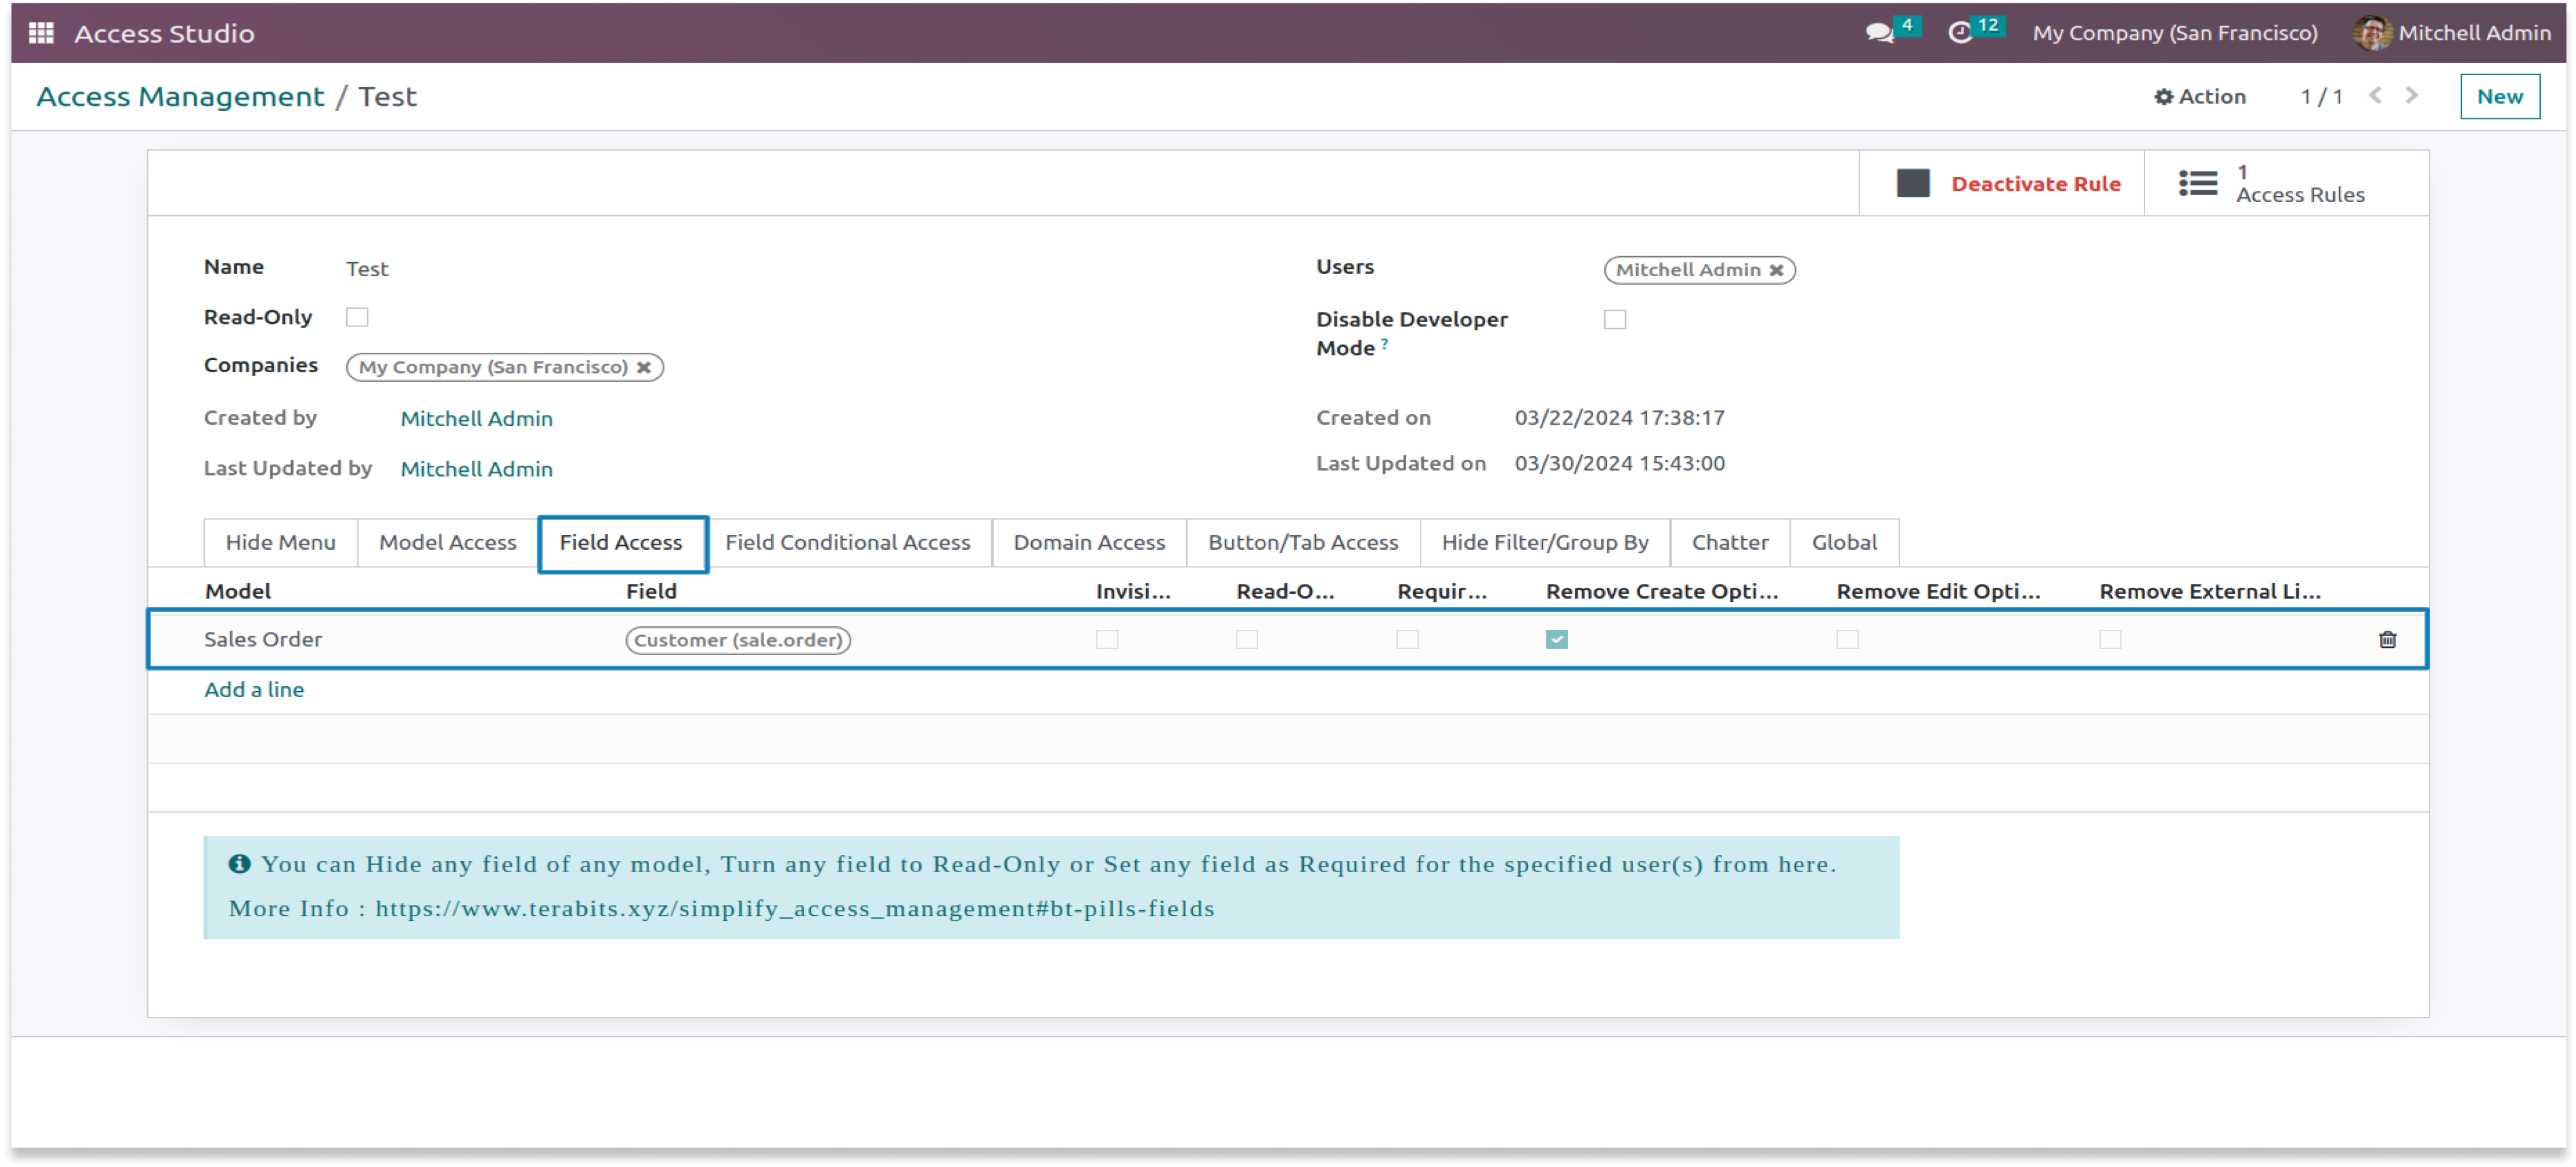Click Deactivate Rule button
This screenshot has height=1167, width=2576.
(2001, 183)
